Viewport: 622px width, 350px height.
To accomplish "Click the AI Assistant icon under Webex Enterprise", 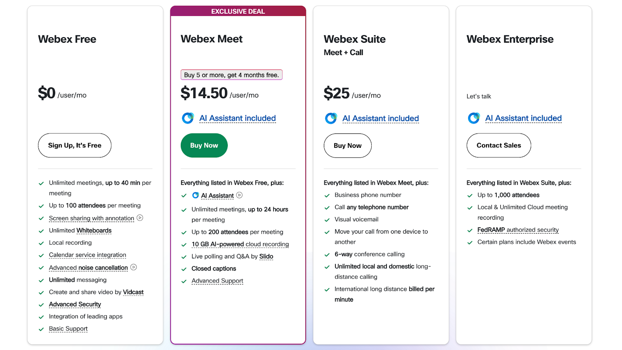I will pos(473,118).
